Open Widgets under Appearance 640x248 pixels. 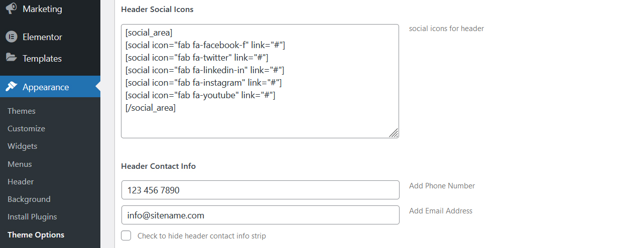[x=23, y=146]
